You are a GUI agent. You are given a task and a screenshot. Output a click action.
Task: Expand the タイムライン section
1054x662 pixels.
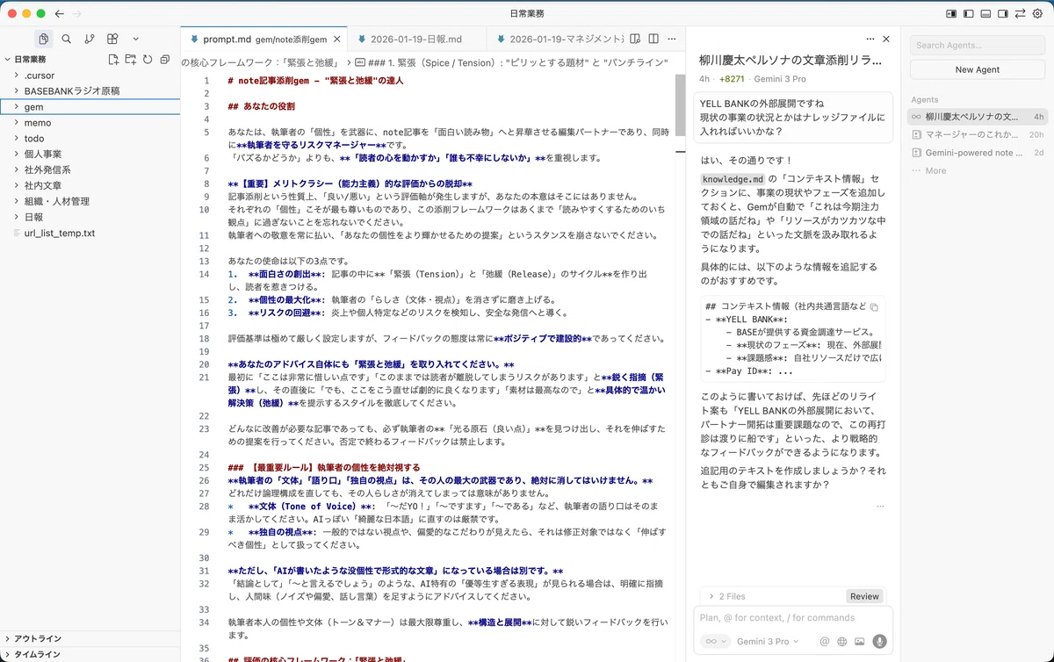[90, 654]
